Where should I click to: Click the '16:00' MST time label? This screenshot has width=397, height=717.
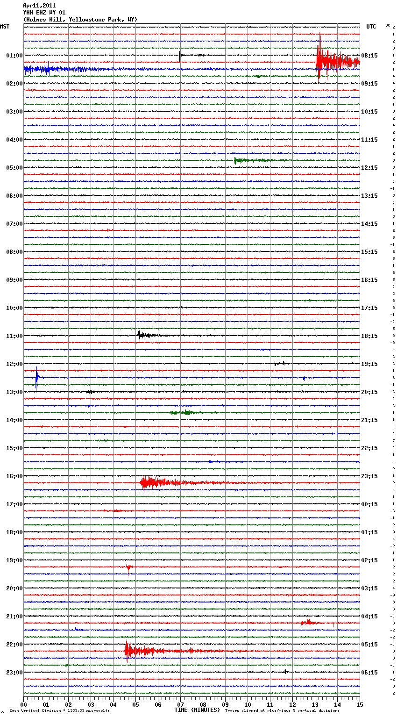[x=14, y=476]
